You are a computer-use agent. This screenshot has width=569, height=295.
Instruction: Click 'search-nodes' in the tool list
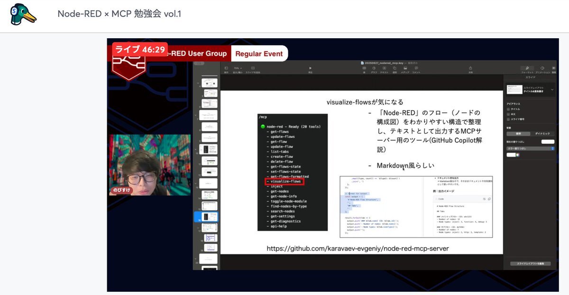coord(284,211)
